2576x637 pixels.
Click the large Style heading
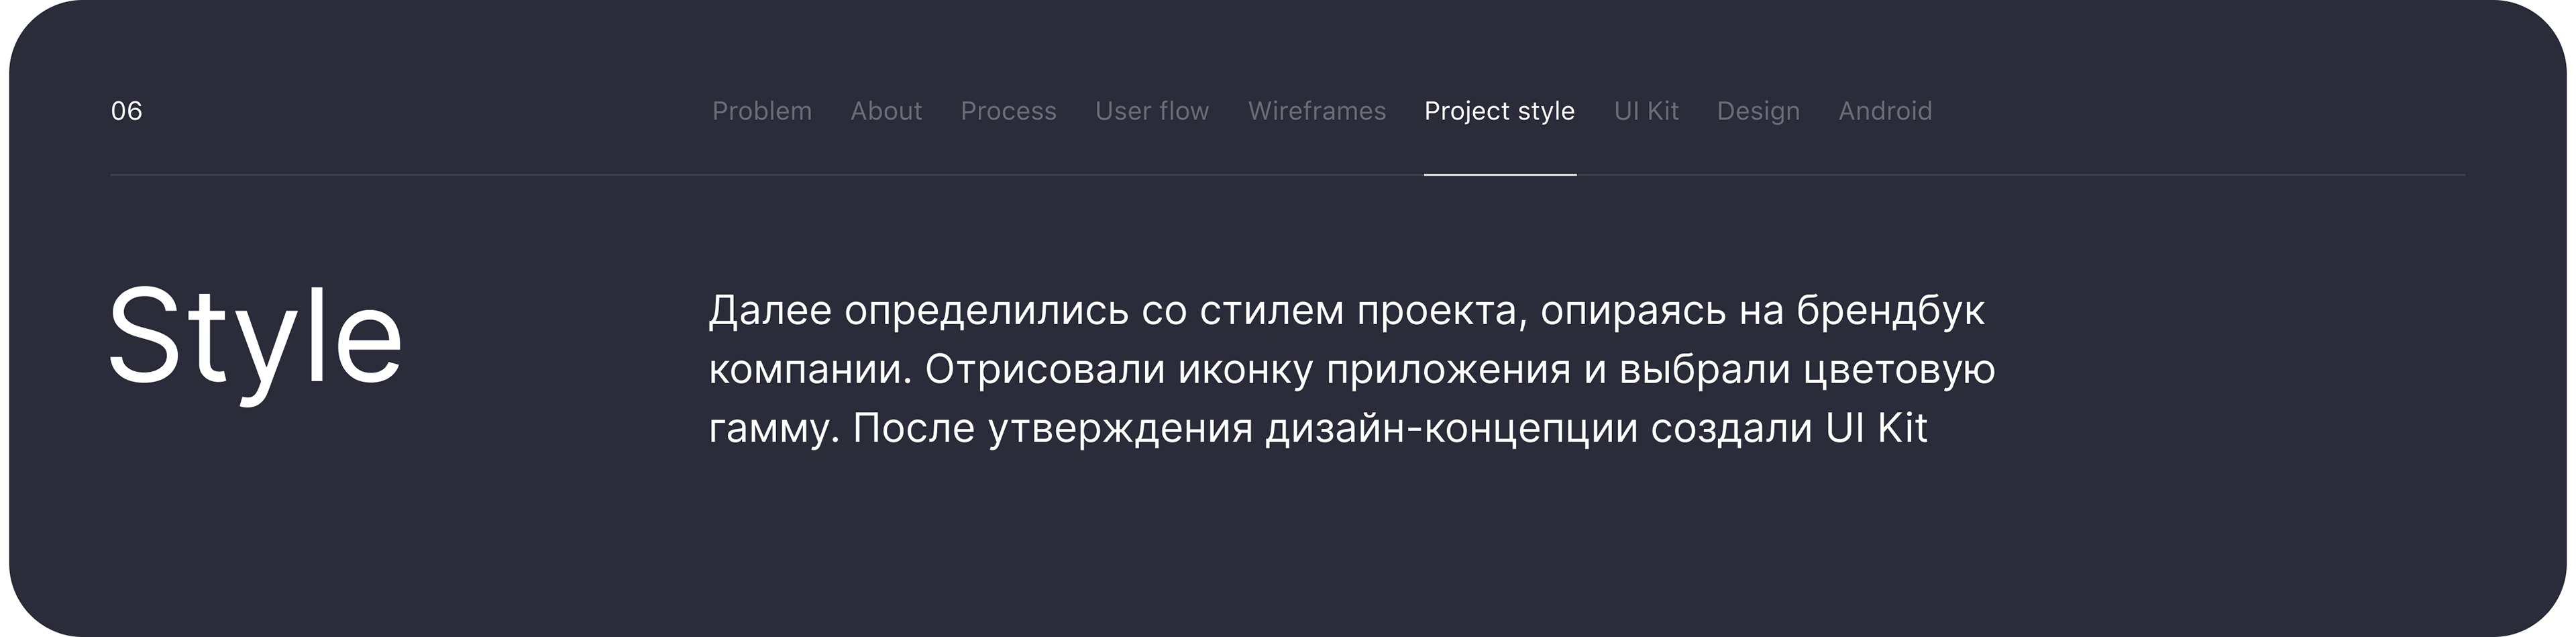tap(255, 337)
